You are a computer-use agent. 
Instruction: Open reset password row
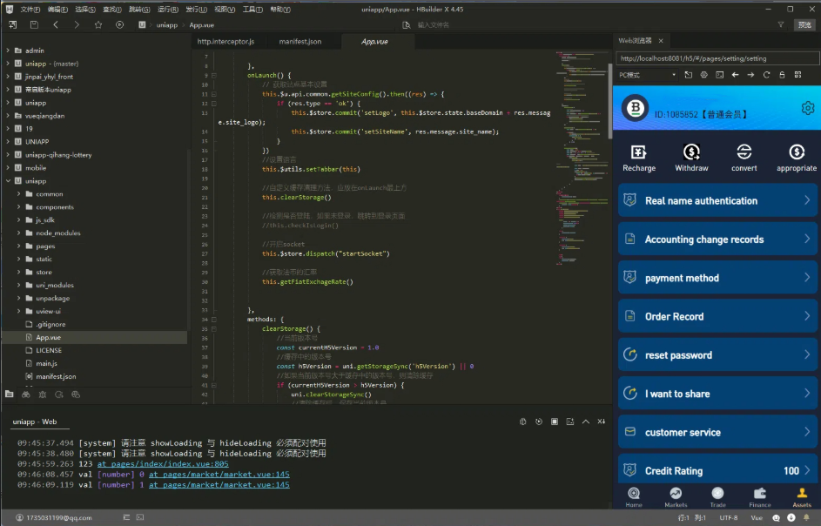pyautogui.click(x=717, y=355)
